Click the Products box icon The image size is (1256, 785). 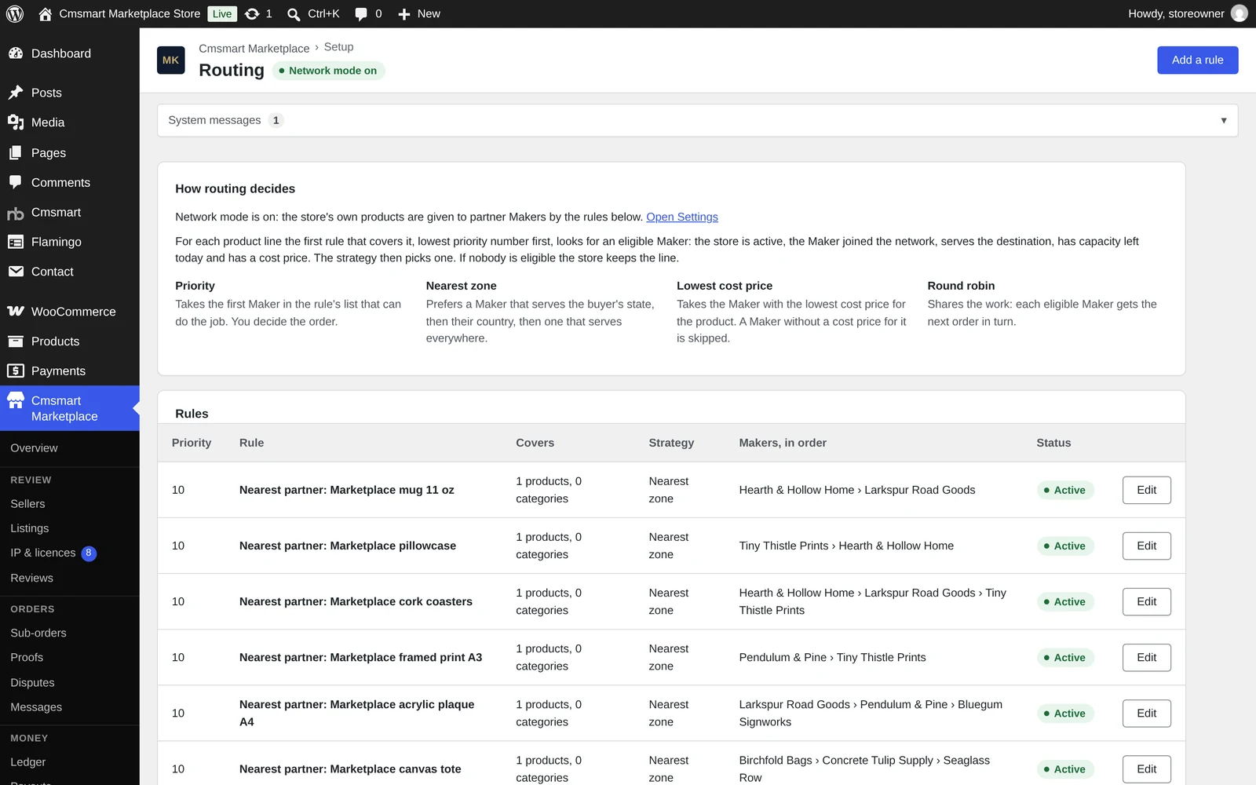16,341
